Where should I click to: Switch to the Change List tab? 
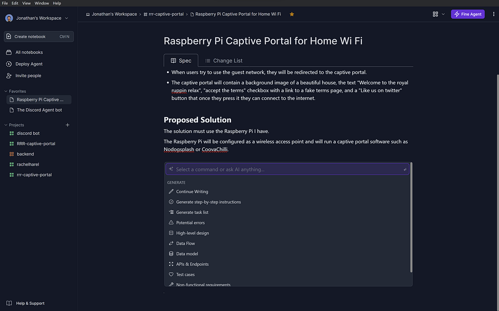(x=224, y=61)
